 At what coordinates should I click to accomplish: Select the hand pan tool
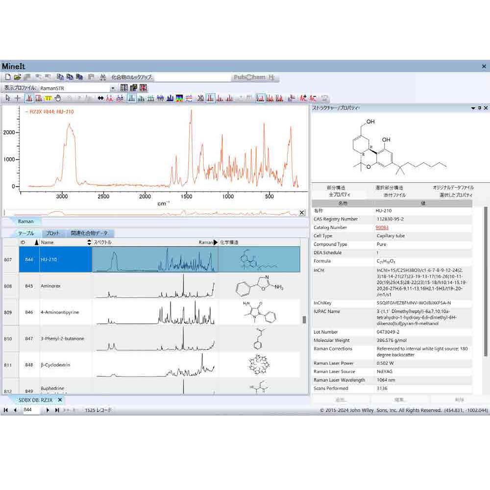coord(58,98)
